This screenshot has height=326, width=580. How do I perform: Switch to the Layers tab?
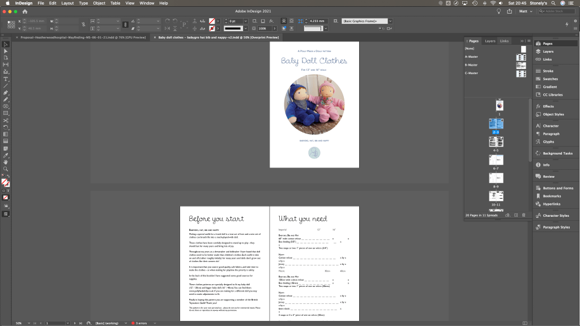490,41
